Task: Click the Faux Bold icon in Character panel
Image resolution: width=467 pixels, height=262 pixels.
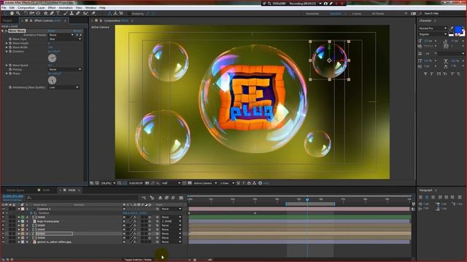Action: tap(425, 74)
